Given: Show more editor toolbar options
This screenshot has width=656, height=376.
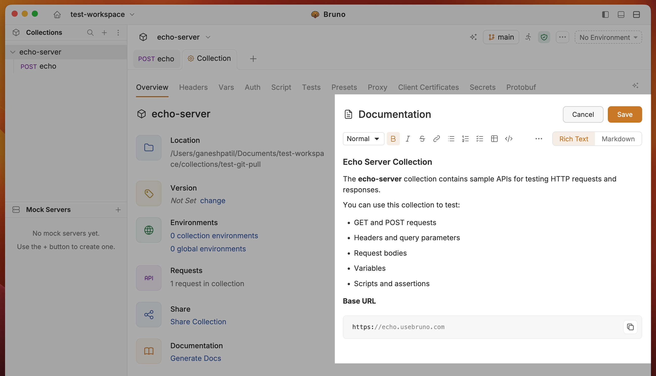Looking at the screenshot, I should (538, 139).
